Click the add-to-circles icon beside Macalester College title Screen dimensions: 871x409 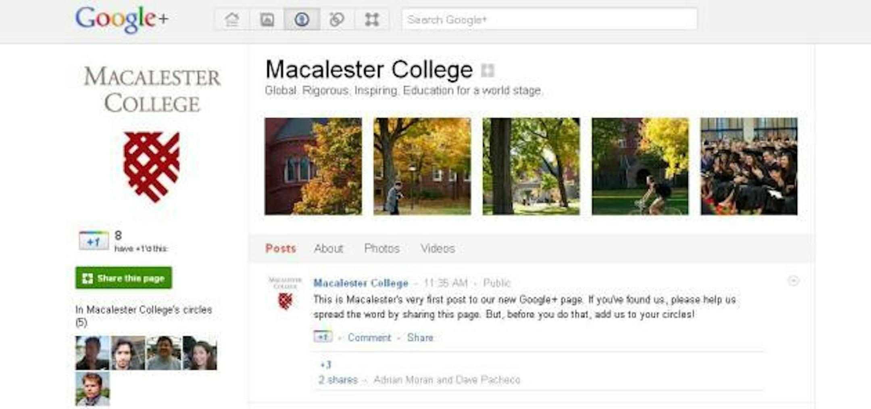point(488,71)
